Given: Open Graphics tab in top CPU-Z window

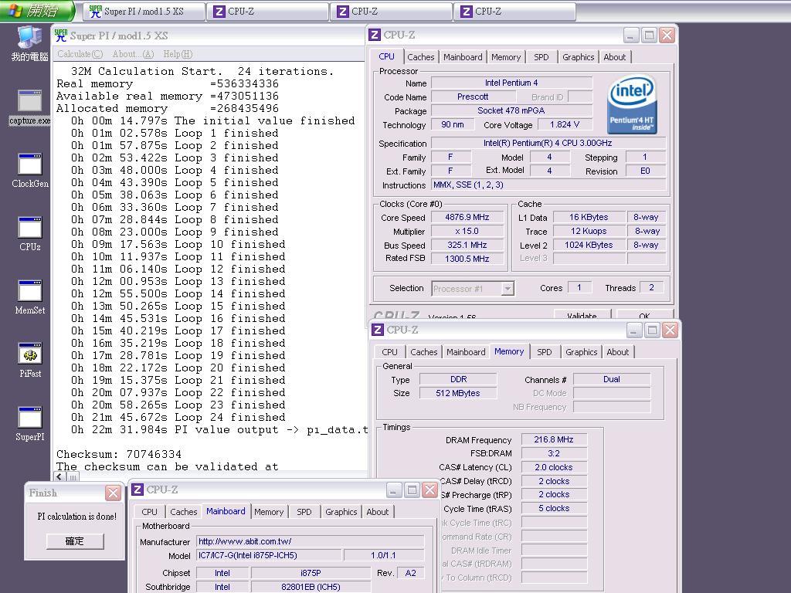Looking at the screenshot, I should pos(578,57).
